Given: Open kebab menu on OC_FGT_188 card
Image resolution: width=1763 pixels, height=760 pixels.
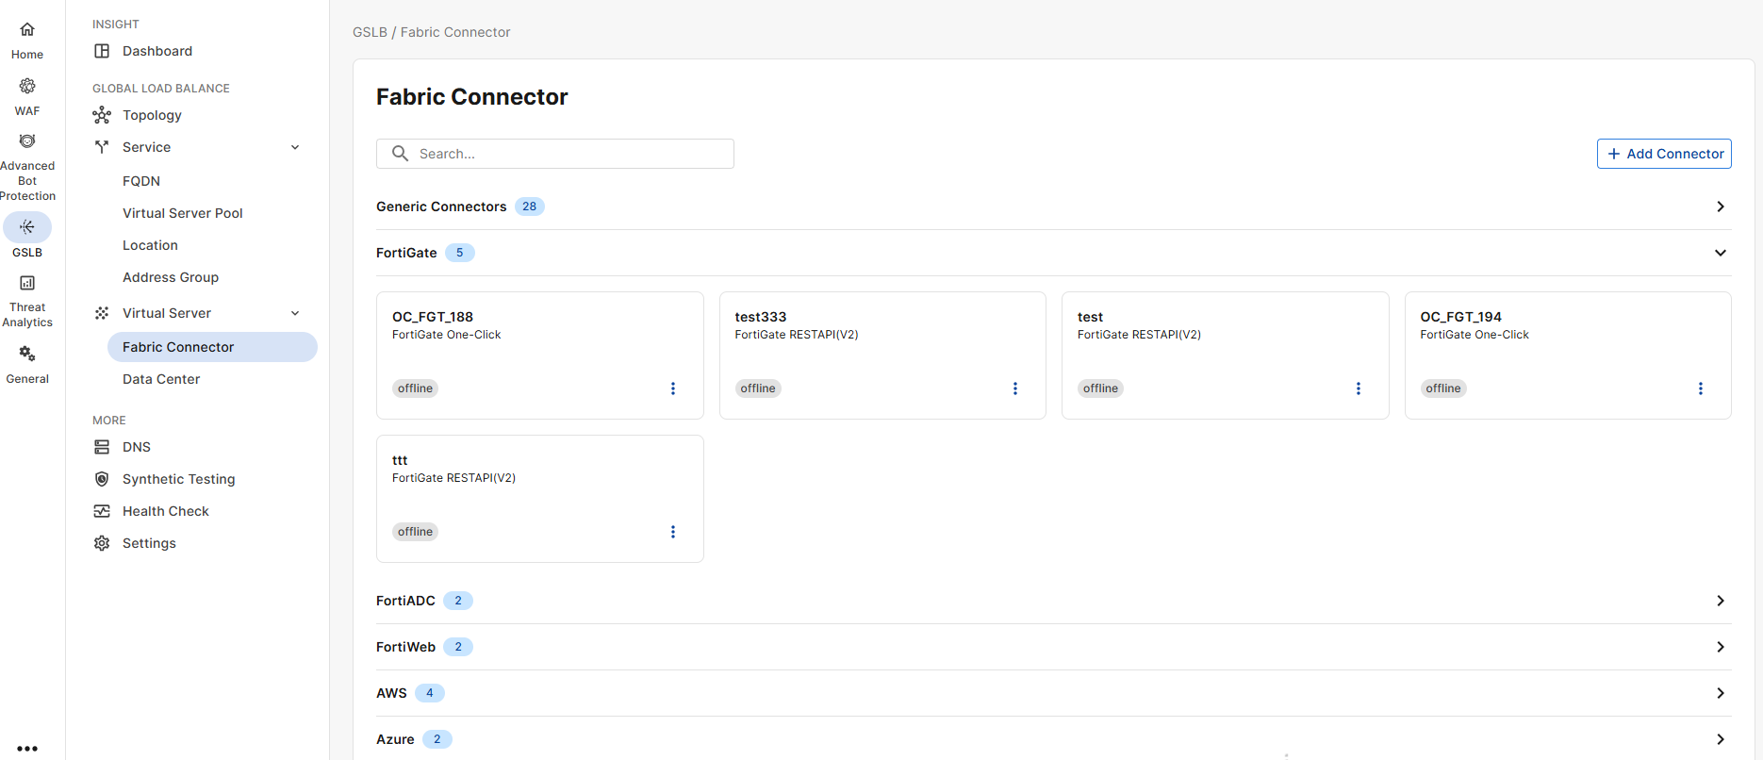Looking at the screenshot, I should pos(673,388).
